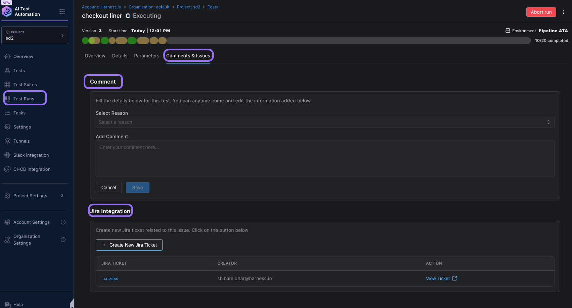Expand Project Settings chevron
572x308 pixels.
pos(62,196)
